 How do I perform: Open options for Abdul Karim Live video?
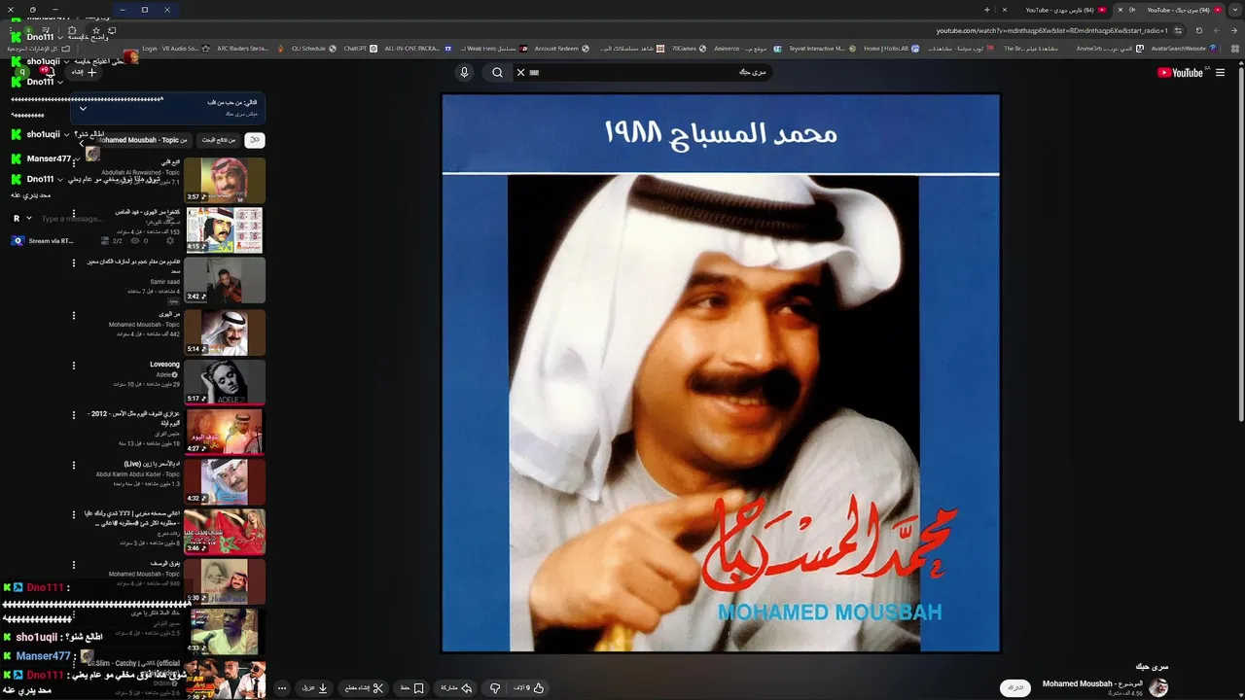pos(74,466)
